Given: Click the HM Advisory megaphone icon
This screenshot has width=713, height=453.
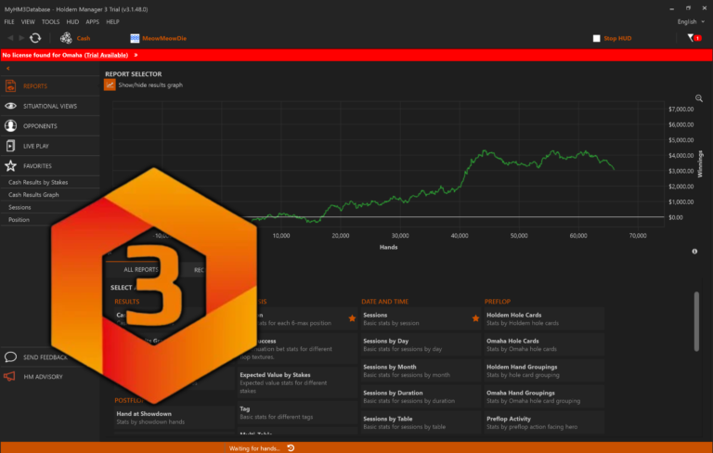Looking at the screenshot, I should coord(9,377).
